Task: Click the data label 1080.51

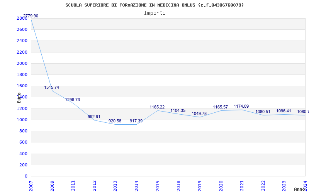Action: click(263, 112)
